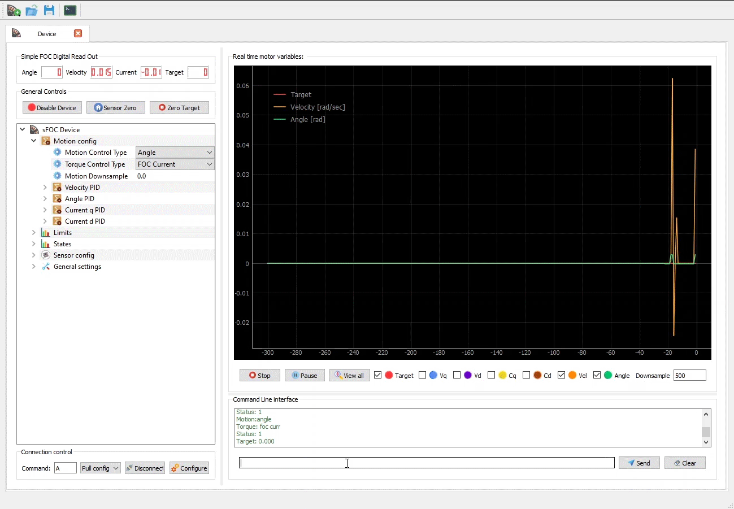
Task: Click the Current d PID icon
Action: [x=57, y=221]
